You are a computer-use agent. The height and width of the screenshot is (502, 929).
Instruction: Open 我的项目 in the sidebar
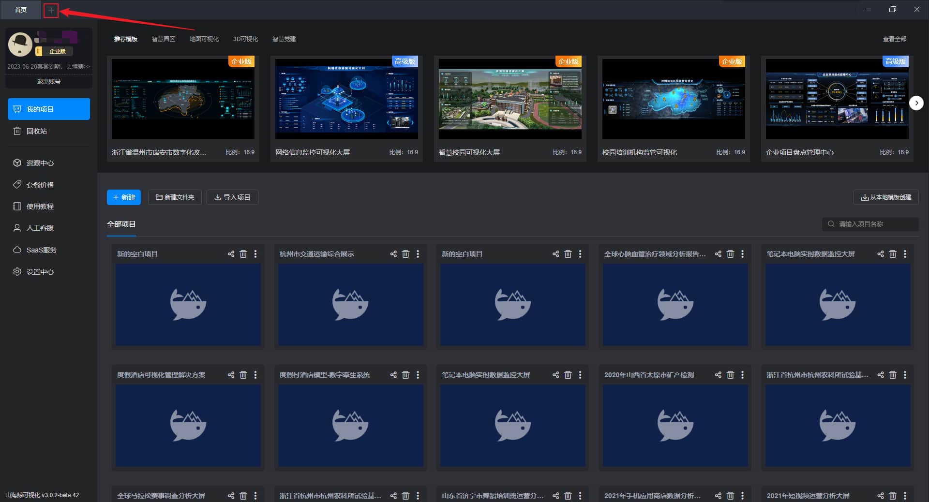coord(49,109)
